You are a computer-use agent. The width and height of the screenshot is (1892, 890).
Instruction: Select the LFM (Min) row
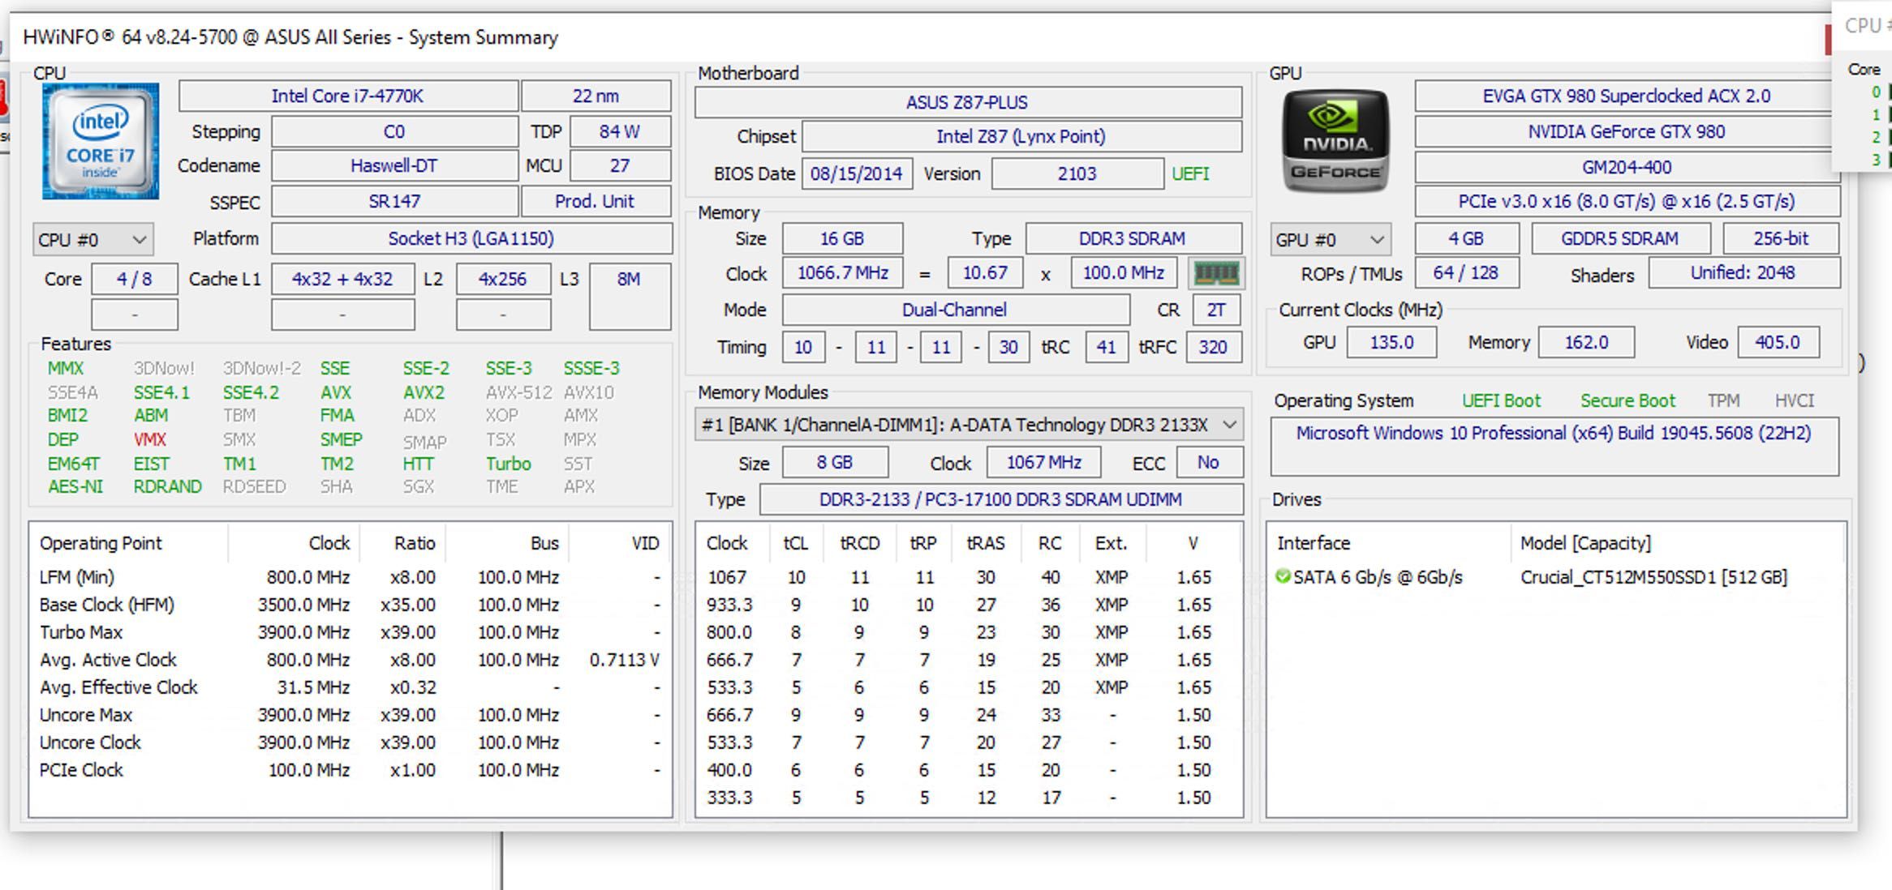[350, 577]
